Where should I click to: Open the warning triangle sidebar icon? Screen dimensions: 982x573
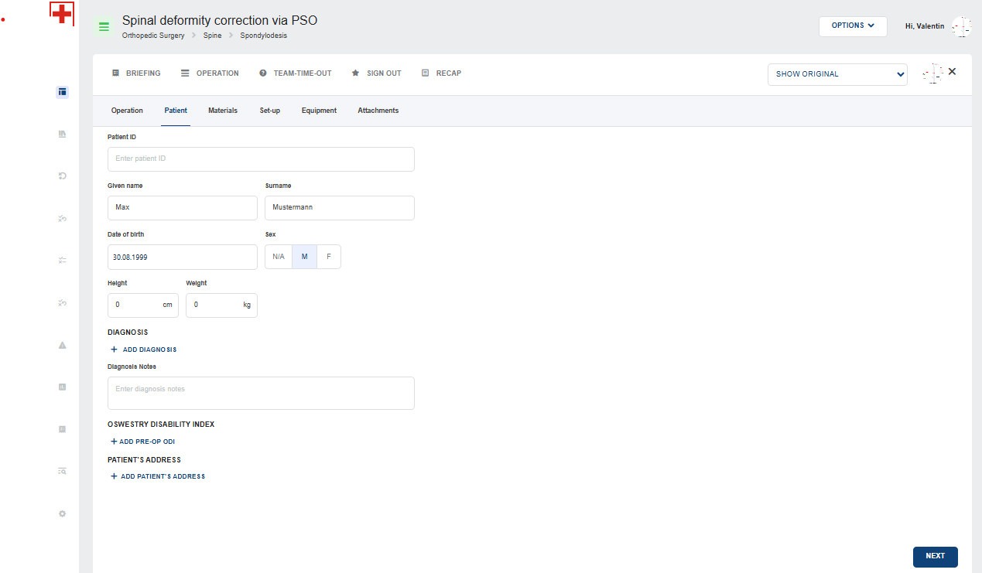(x=62, y=345)
